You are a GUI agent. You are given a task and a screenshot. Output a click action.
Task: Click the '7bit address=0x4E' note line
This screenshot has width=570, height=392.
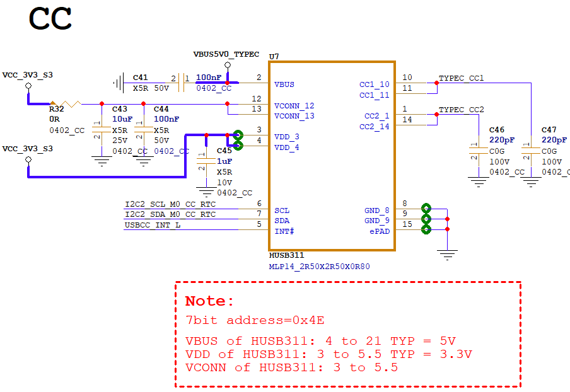click(x=255, y=320)
